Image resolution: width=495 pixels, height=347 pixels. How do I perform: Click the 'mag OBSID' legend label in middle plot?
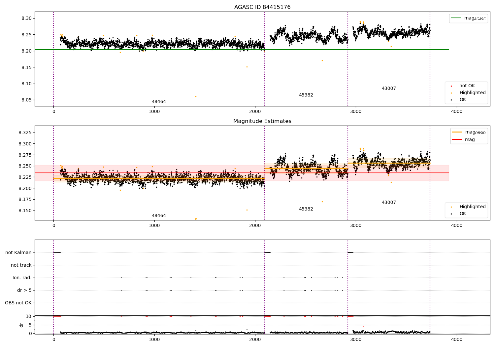pyautogui.click(x=476, y=132)
